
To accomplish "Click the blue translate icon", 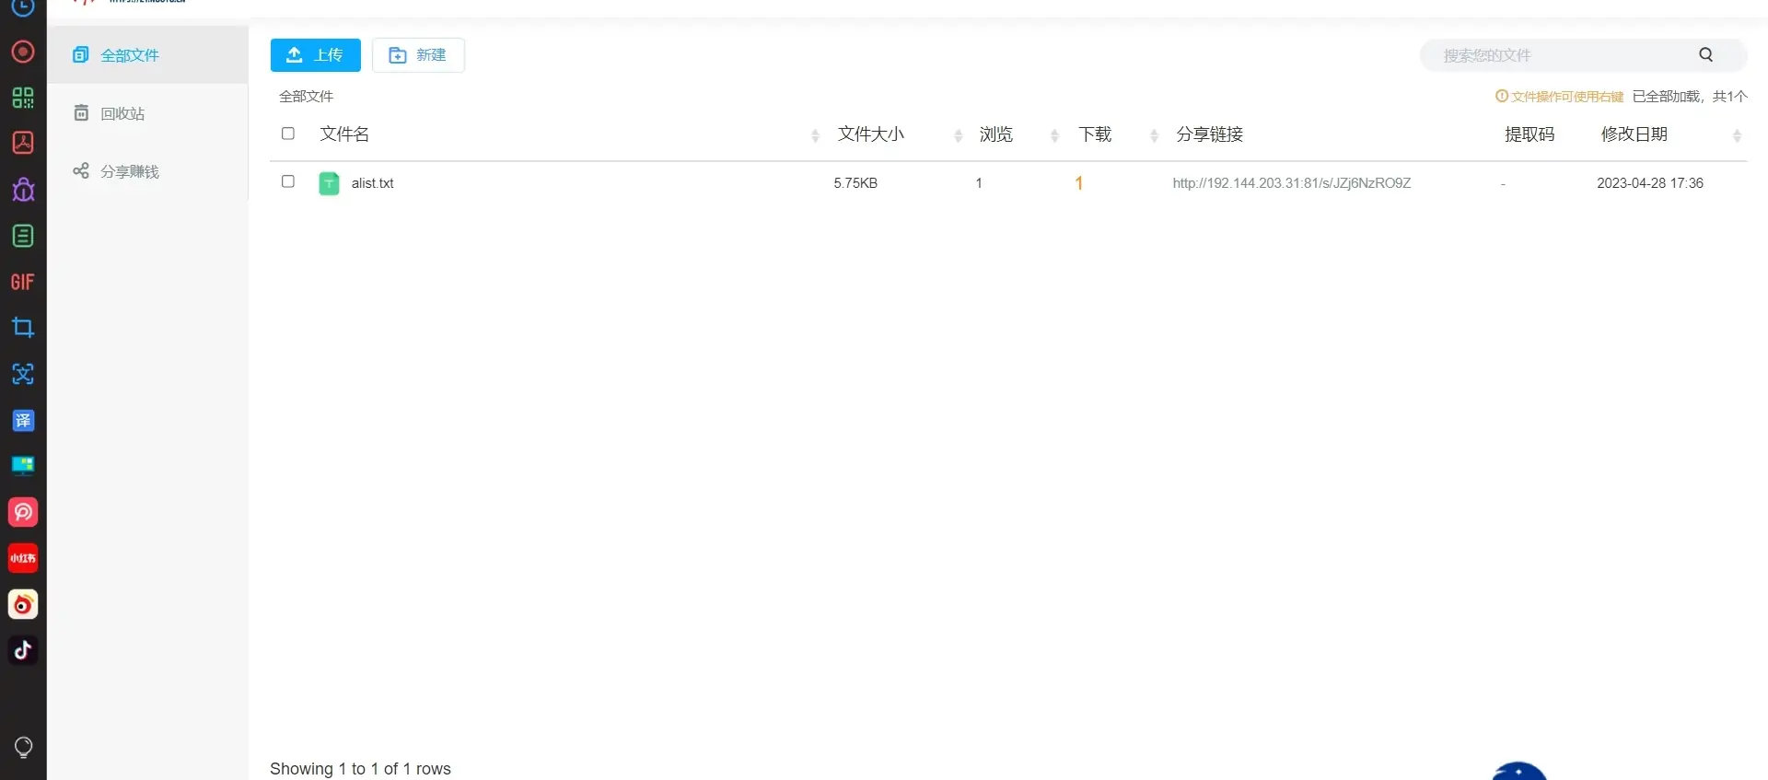I will (23, 421).
